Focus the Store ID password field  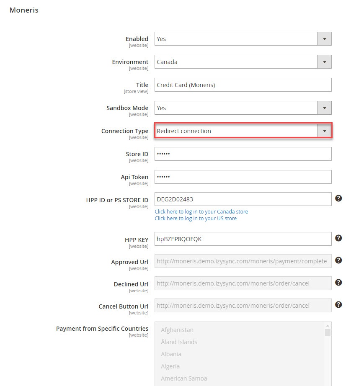(243, 154)
